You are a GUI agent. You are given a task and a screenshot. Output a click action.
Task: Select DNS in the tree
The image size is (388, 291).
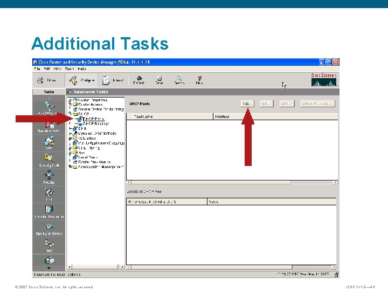click(82, 129)
